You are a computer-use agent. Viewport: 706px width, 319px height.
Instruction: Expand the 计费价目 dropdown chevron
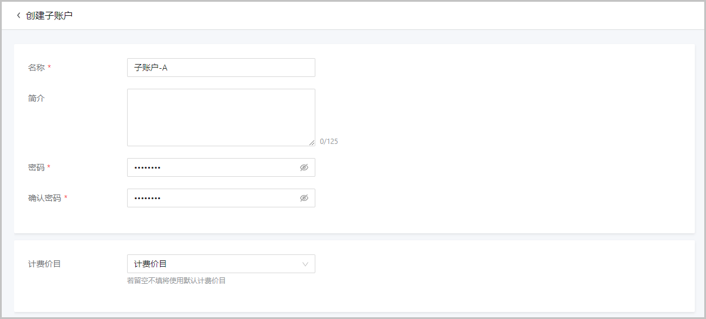click(305, 264)
